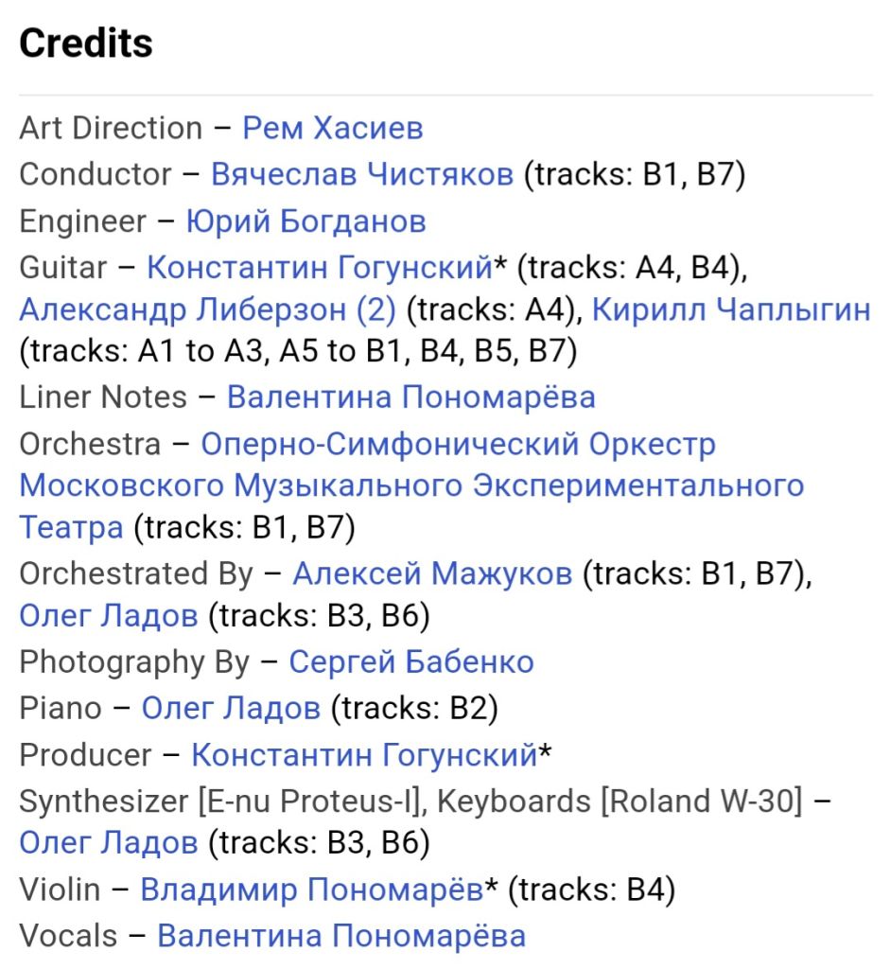Open art director Рем Хасиев link
Image resolution: width=890 pixels, height=969 pixels.
coord(332,129)
